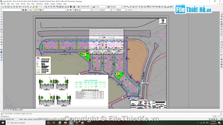The height and width of the screenshot is (125, 223).
Task: Open the Modify menu
Action: pyautogui.click(x=47, y=4)
